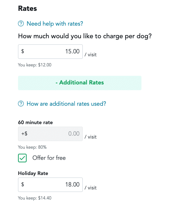Click the question icon beside additional rates

coord(21,104)
